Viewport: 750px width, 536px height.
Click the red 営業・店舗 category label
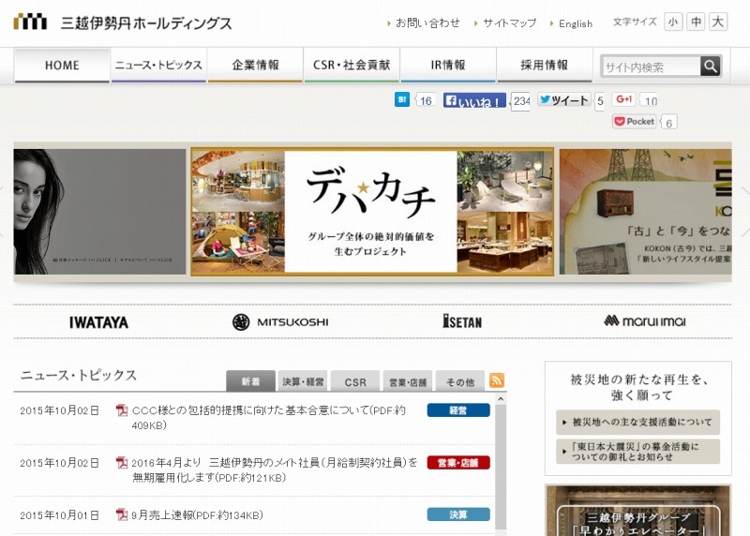[x=458, y=462]
